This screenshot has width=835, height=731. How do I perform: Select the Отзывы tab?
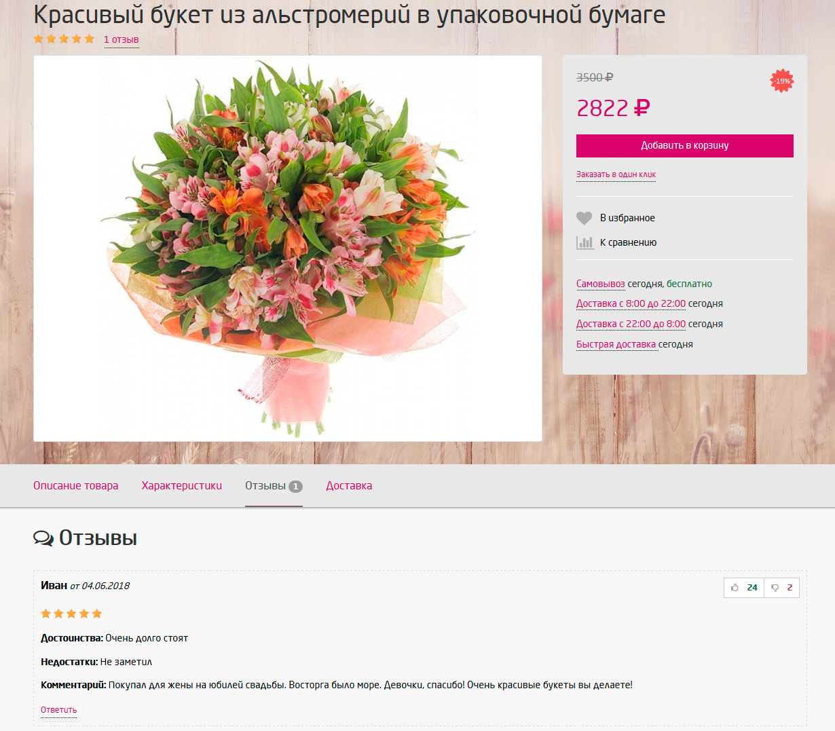[274, 486]
